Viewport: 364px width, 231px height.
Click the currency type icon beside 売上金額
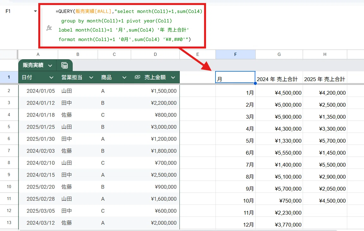(137, 77)
